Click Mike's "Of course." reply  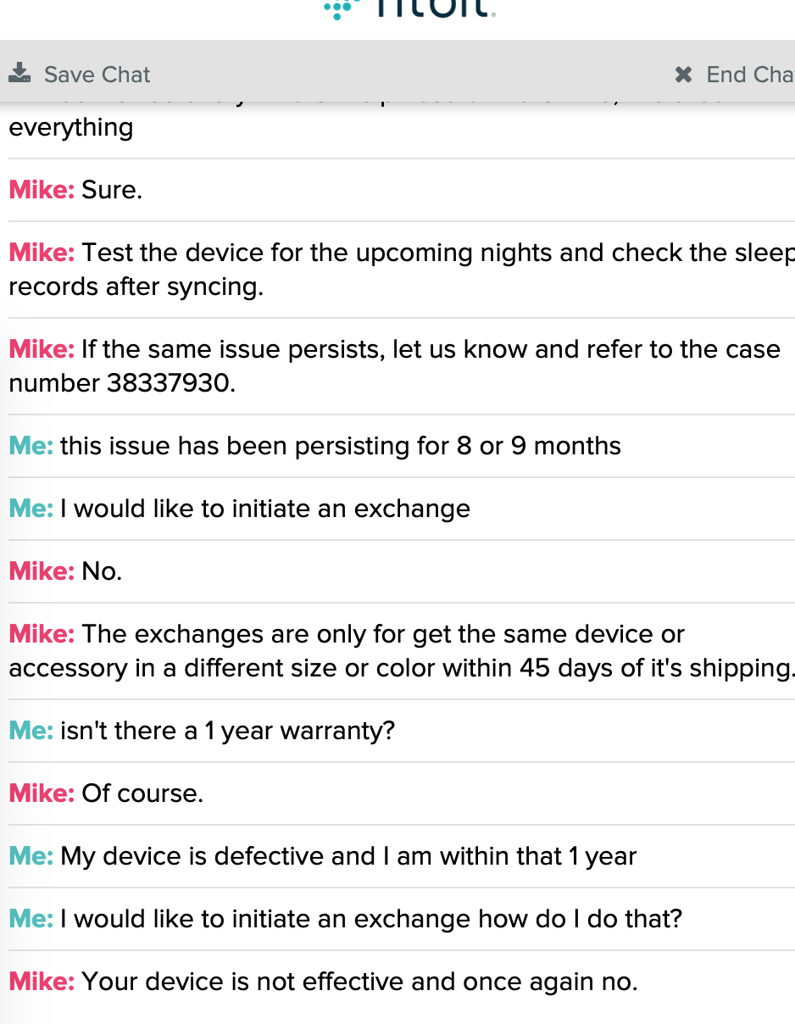click(x=142, y=793)
